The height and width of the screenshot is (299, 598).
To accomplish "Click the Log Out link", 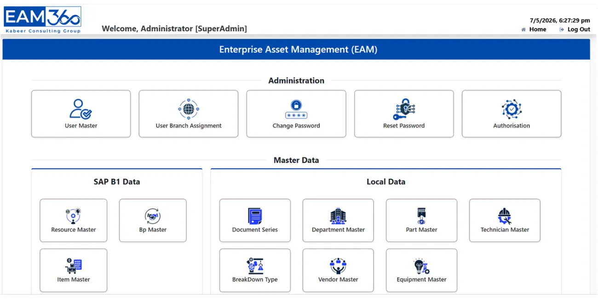I will pyautogui.click(x=579, y=29).
